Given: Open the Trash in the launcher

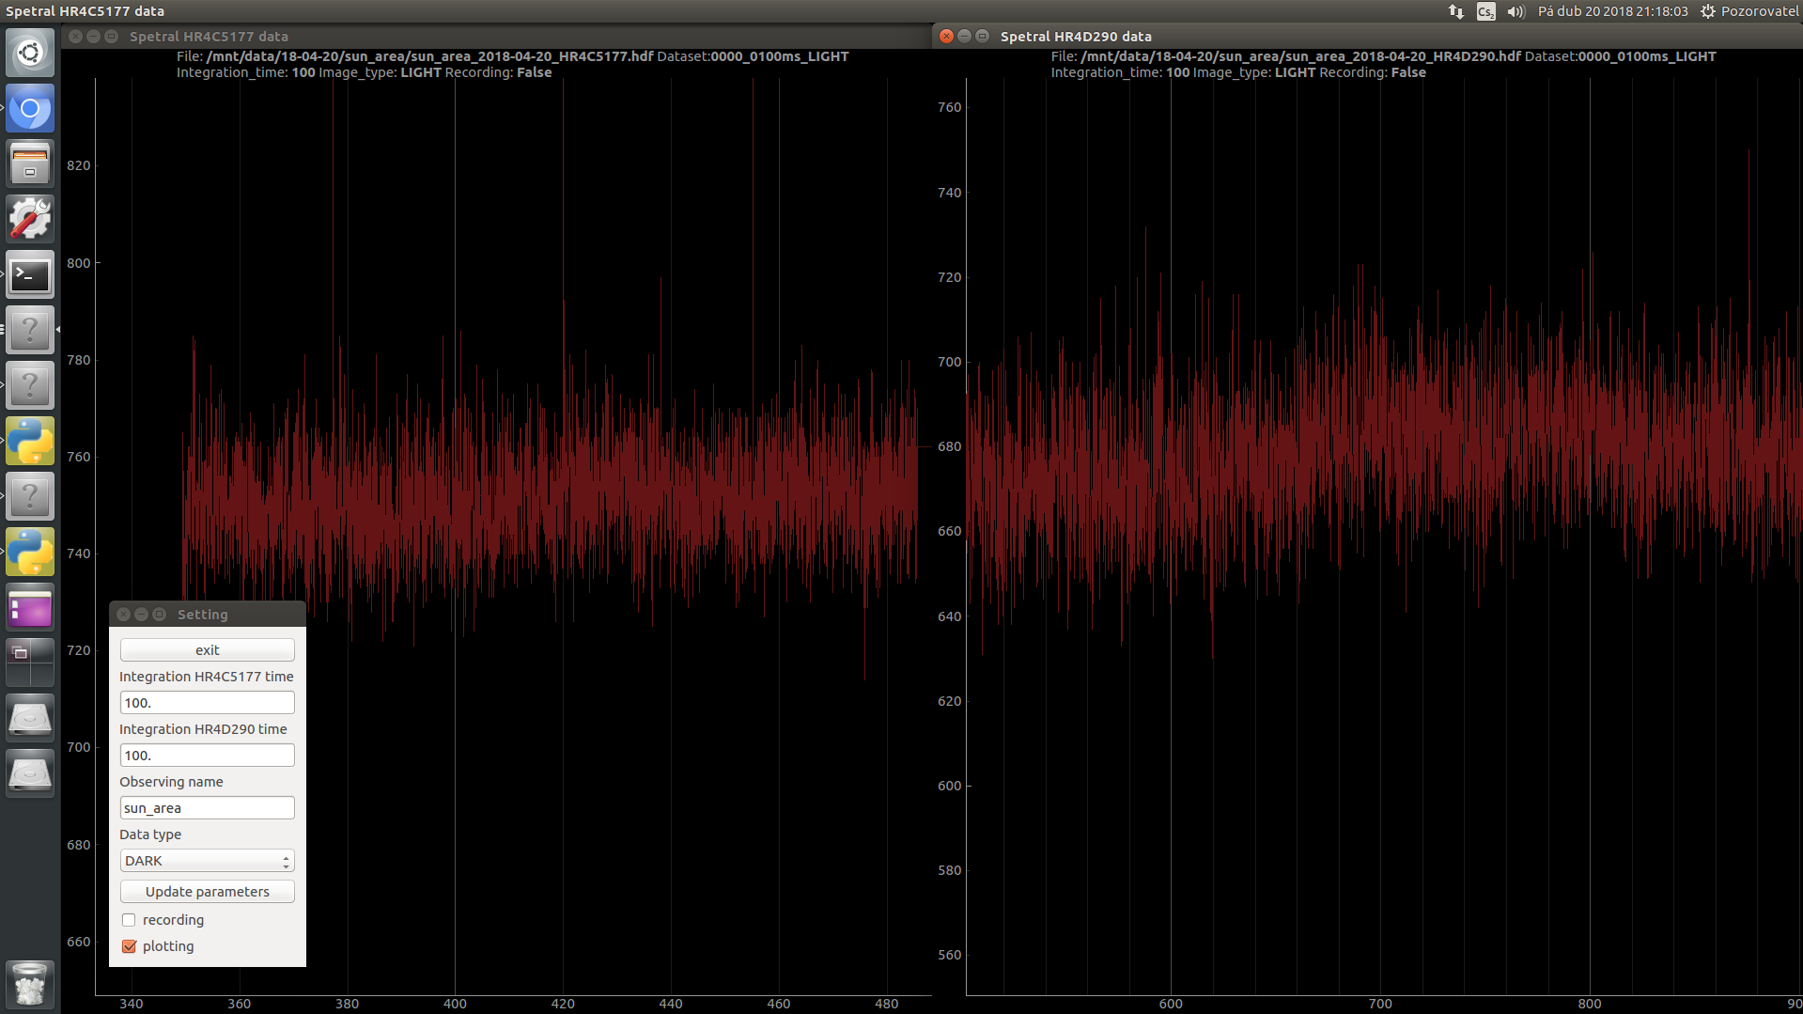Looking at the screenshot, I should (30, 984).
